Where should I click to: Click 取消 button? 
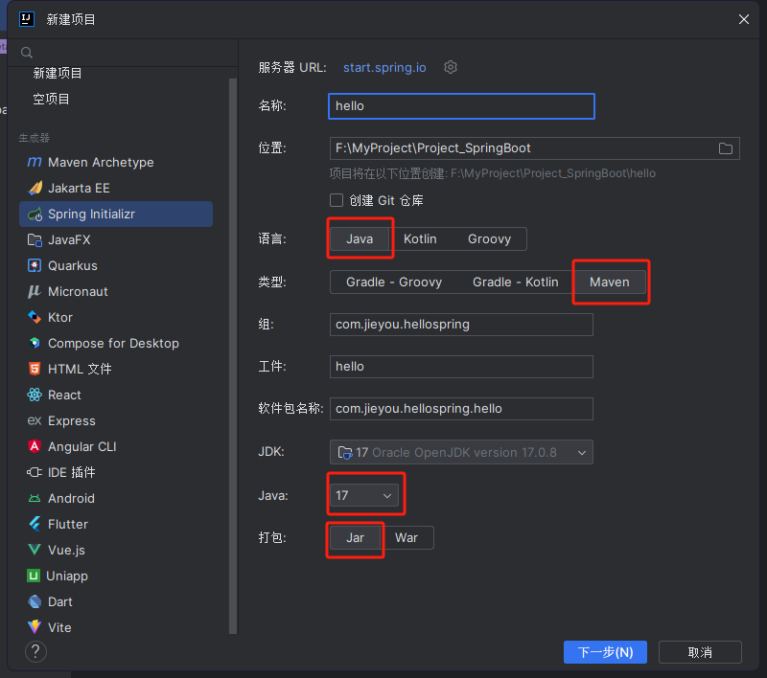pos(700,652)
